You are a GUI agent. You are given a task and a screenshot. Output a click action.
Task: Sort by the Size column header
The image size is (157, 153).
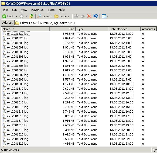[x=63, y=29]
